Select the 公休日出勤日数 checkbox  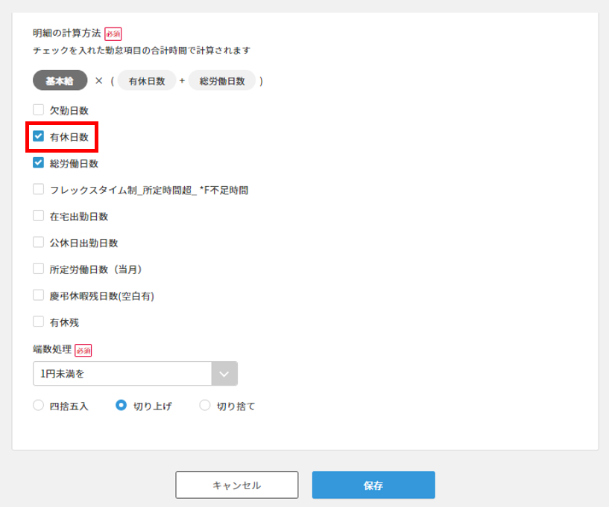pos(39,242)
